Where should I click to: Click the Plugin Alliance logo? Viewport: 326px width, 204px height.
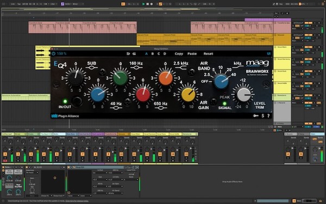[x=65, y=116]
